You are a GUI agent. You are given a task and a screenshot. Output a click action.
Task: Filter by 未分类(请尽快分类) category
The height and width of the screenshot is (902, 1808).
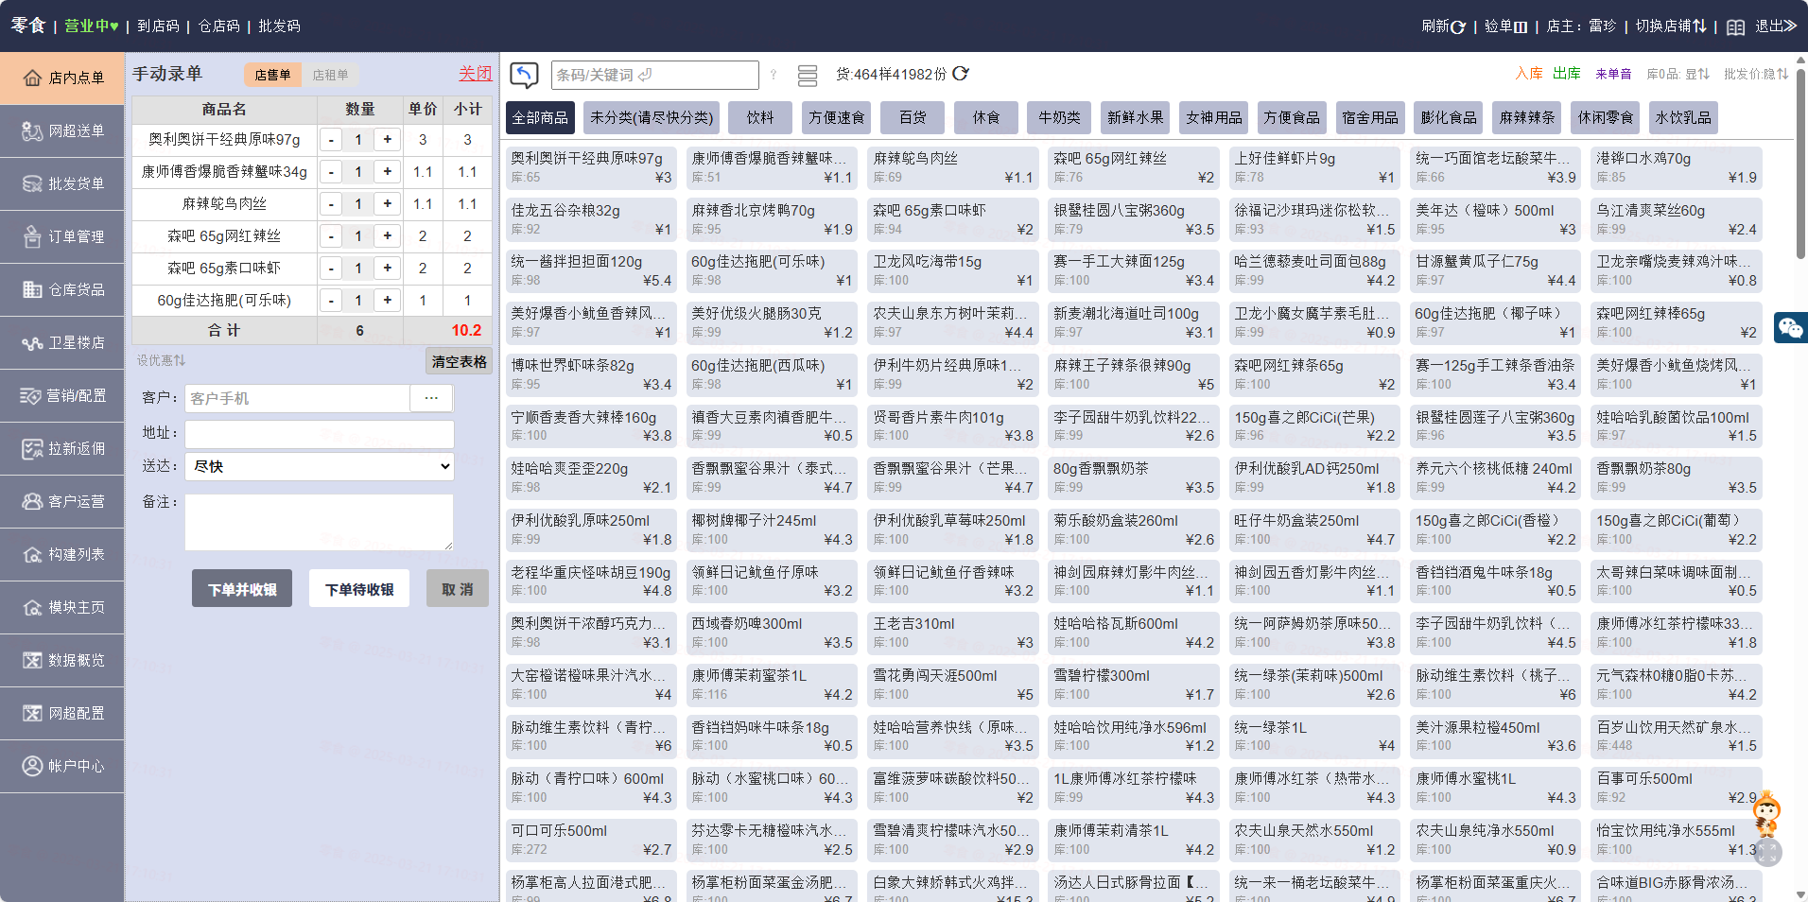[652, 117]
